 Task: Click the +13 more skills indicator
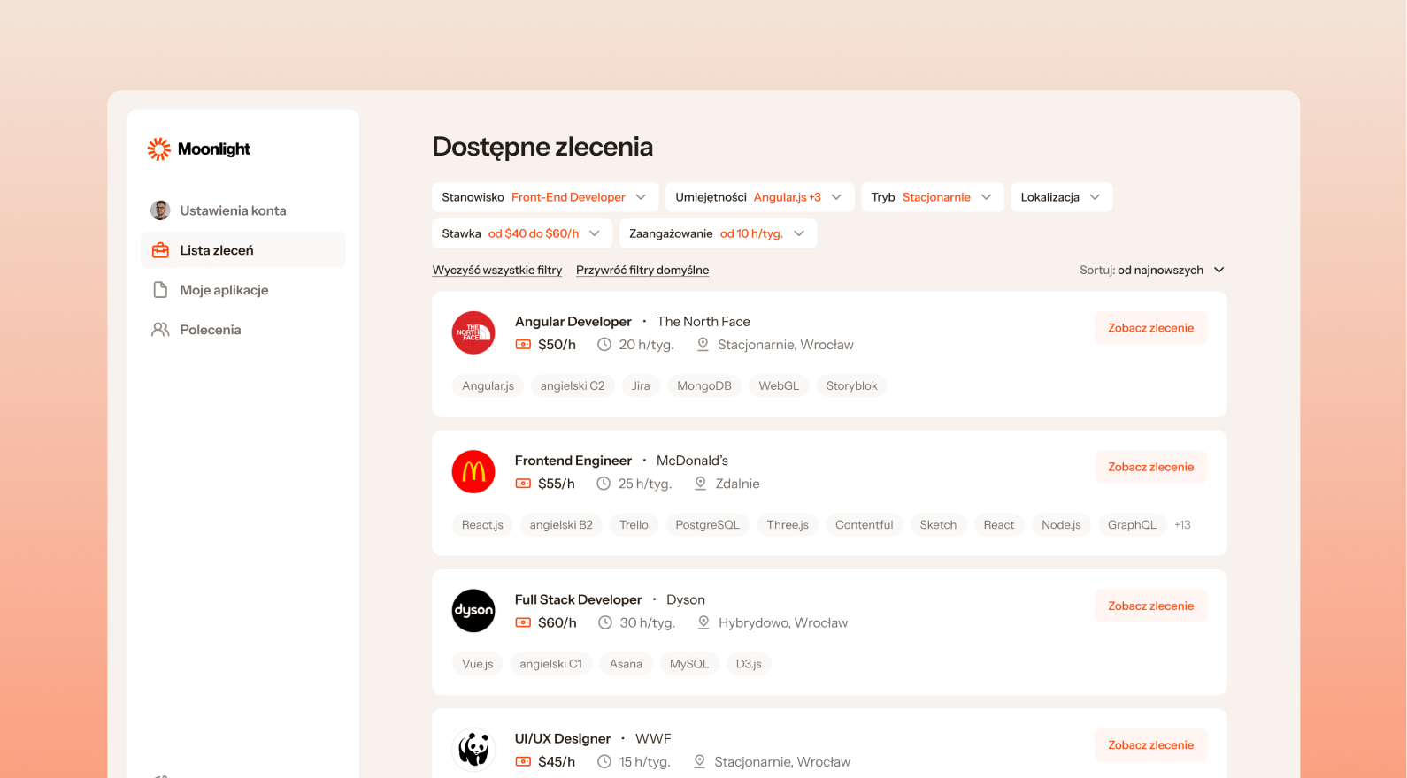(x=1182, y=525)
